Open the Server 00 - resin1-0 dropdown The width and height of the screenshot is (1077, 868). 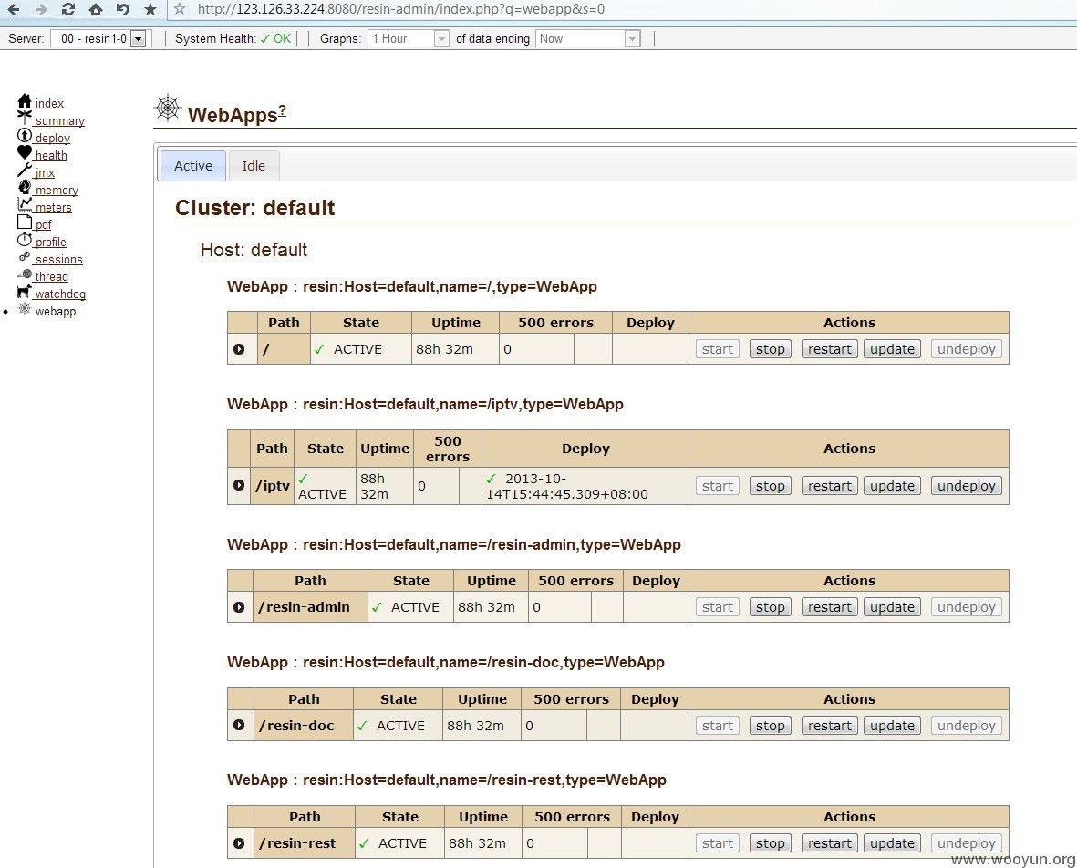tap(101, 38)
